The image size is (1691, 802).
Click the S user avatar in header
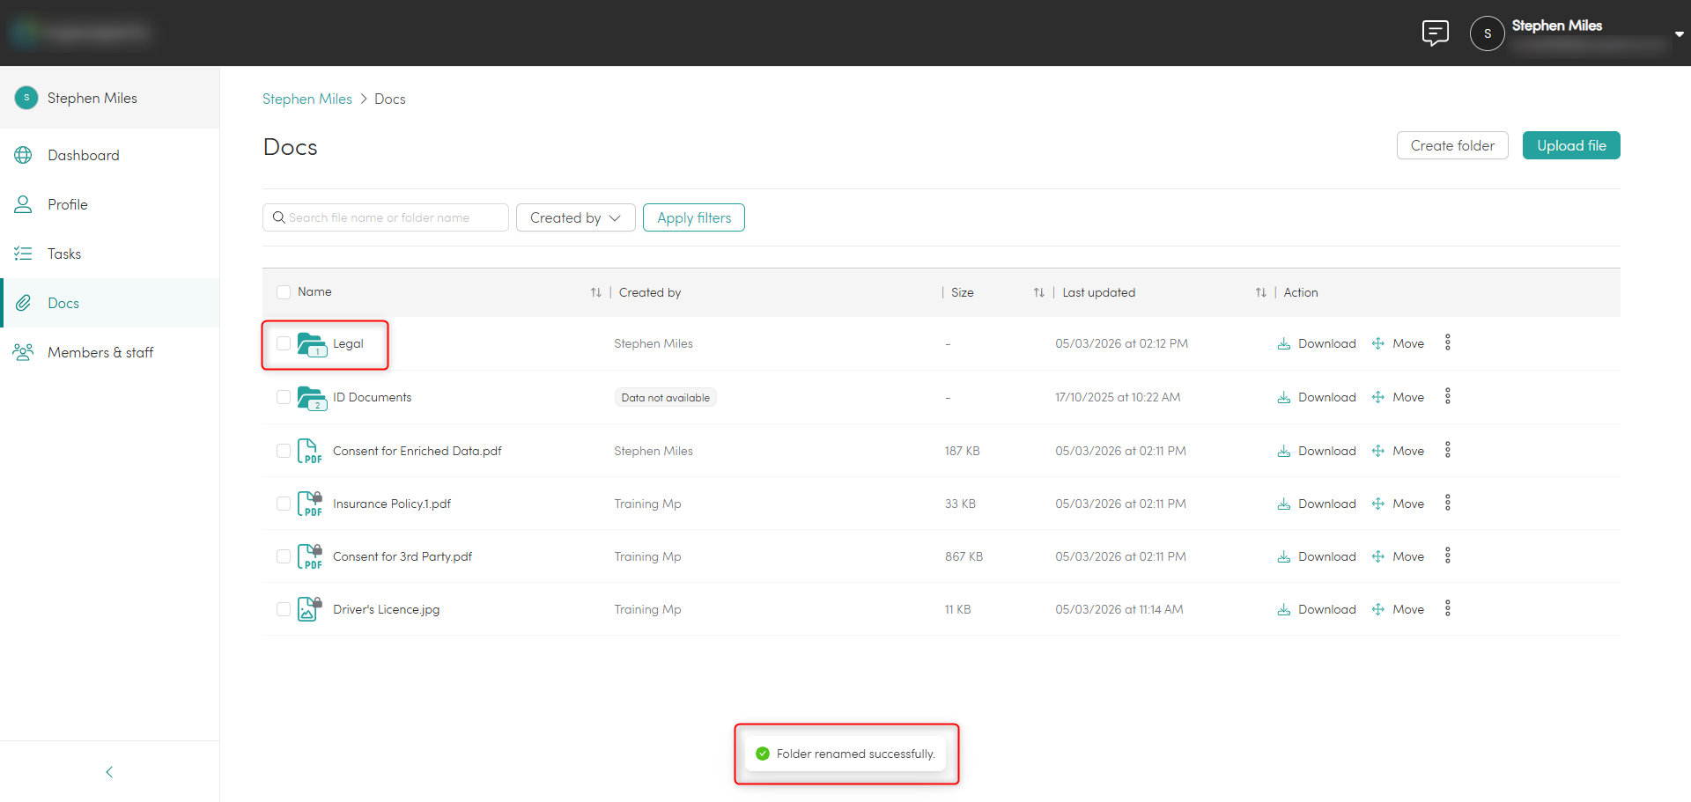coord(1487,33)
